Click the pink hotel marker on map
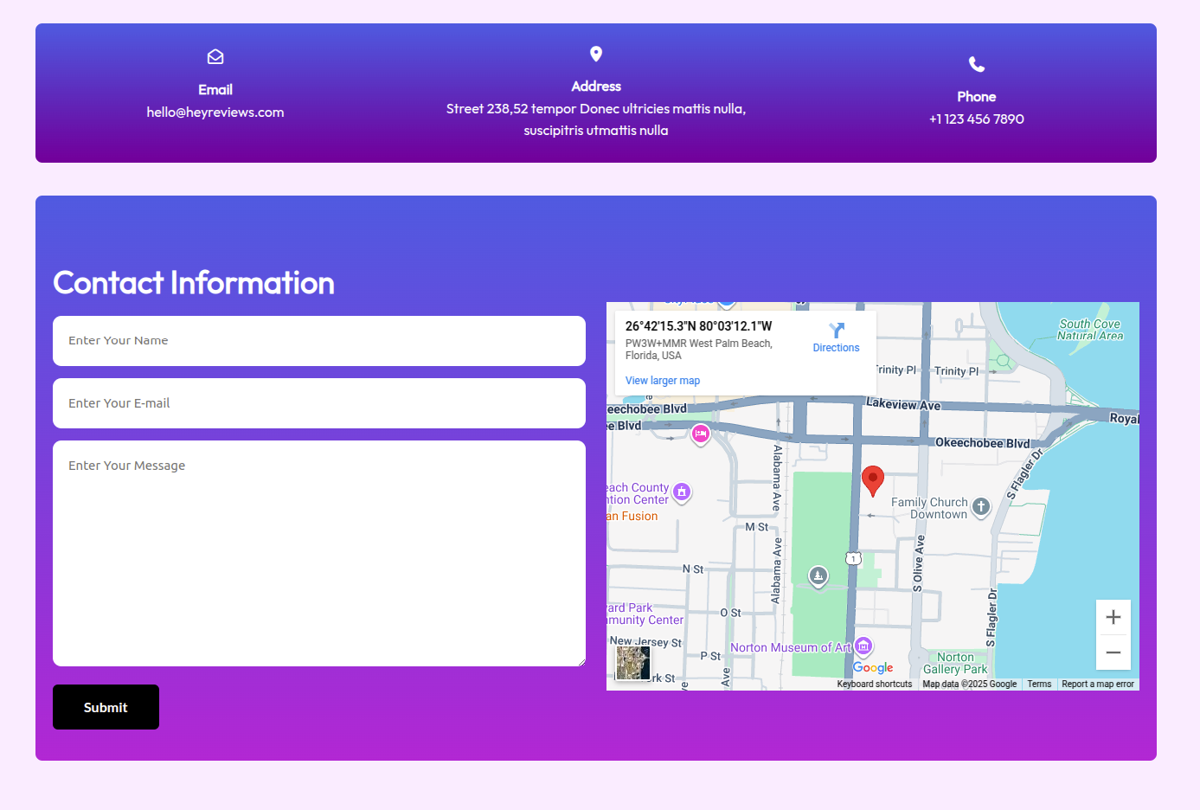Image resolution: width=1200 pixels, height=810 pixels. [x=701, y=434]
